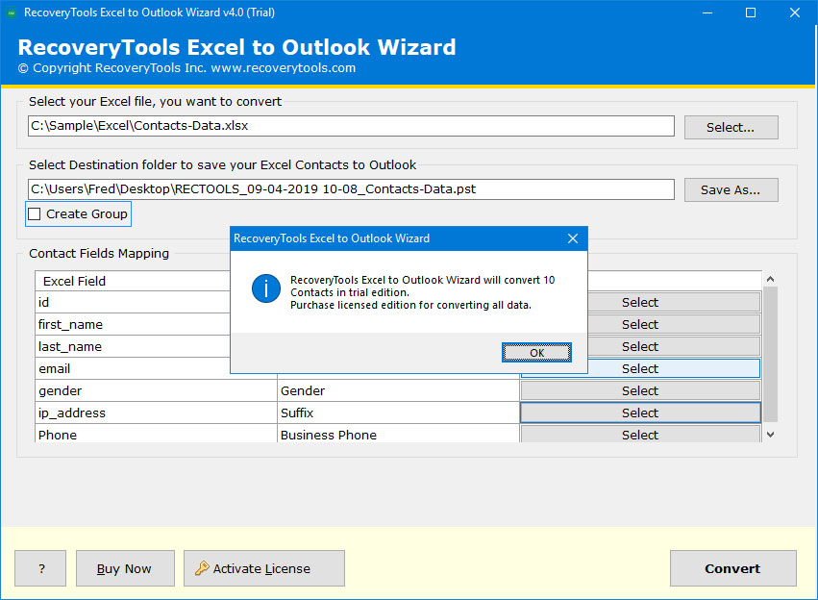This screenshot has height=600, width=818.
Task: Click Select... to browse Excel file
Action: click(731, 127)
